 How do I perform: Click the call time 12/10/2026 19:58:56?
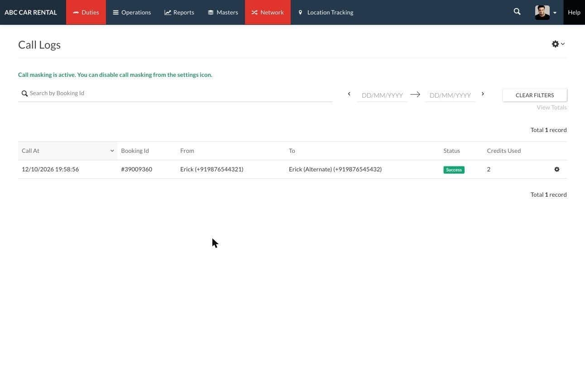(50, 169)
